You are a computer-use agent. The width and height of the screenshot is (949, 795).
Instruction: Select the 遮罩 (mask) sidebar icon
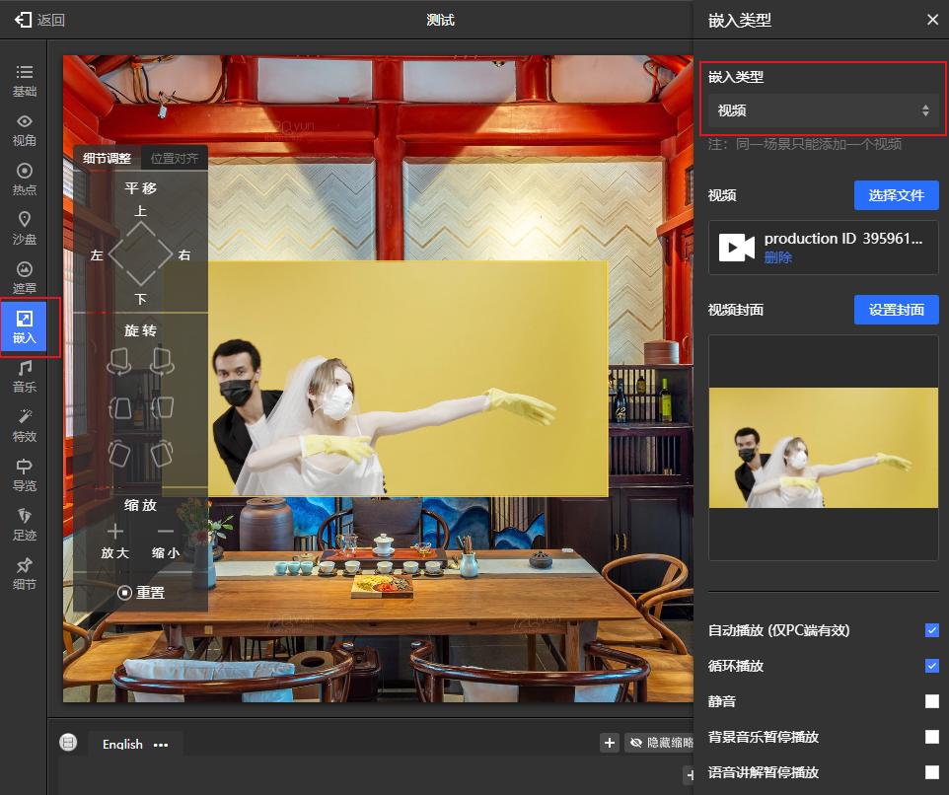[24, 277]
